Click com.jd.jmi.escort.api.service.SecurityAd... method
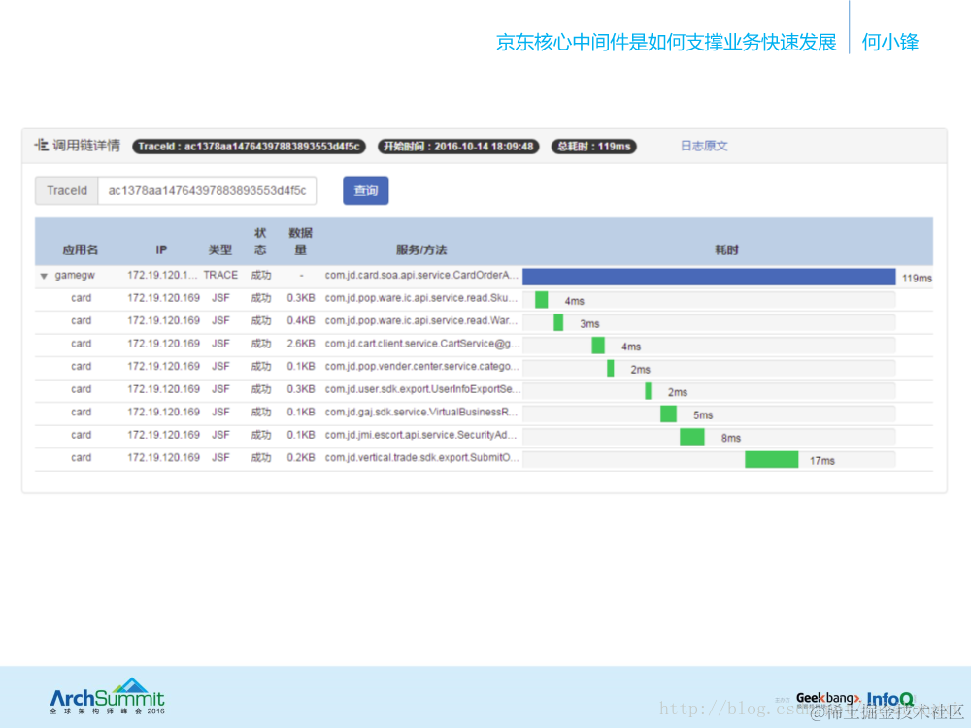971x728 pixels. pos(421,436)
